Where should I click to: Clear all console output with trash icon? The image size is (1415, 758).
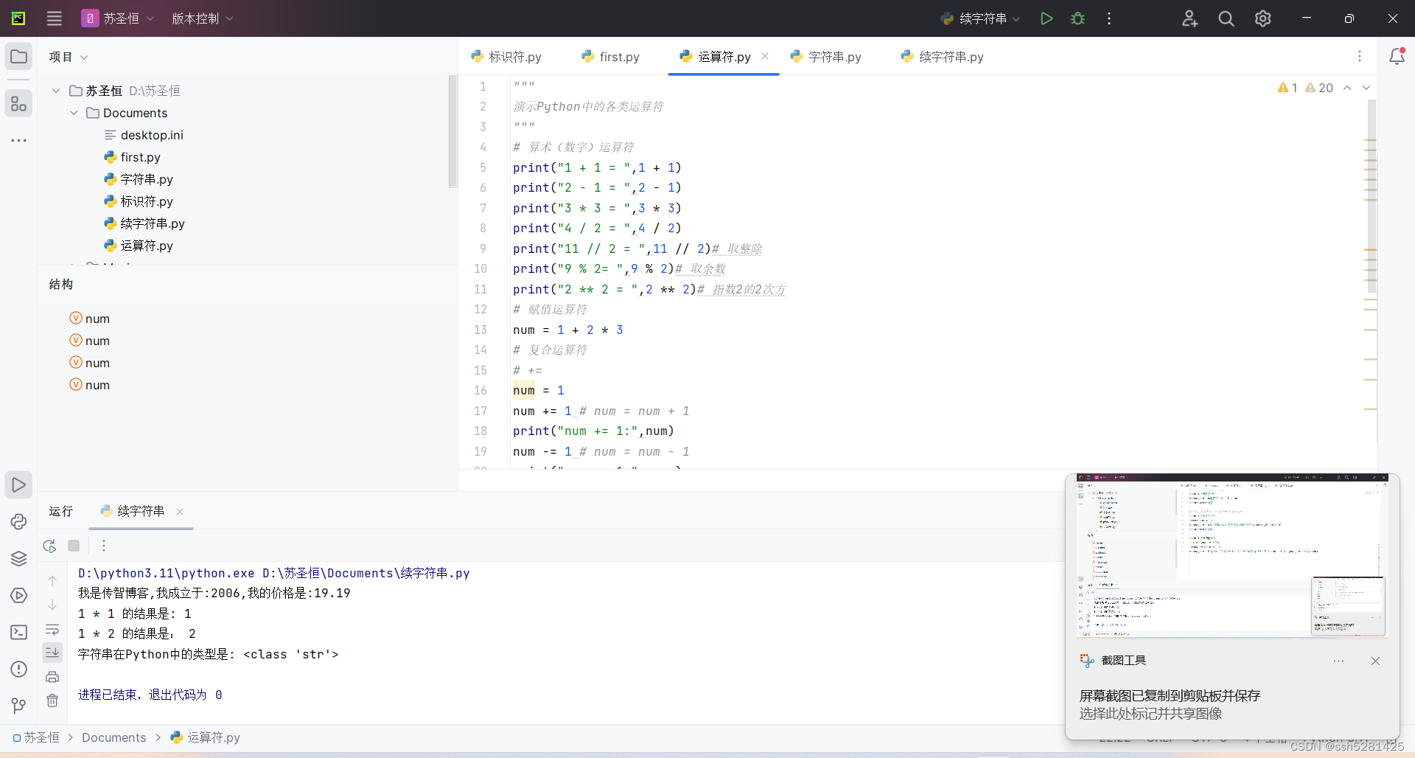52,700
